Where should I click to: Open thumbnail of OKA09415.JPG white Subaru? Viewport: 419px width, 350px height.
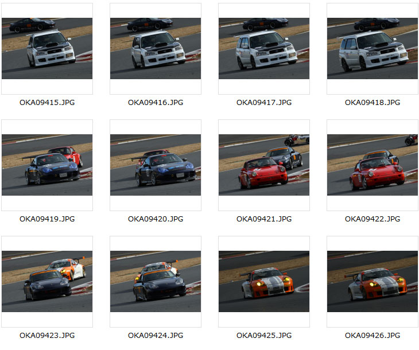(x=47, y=48)
